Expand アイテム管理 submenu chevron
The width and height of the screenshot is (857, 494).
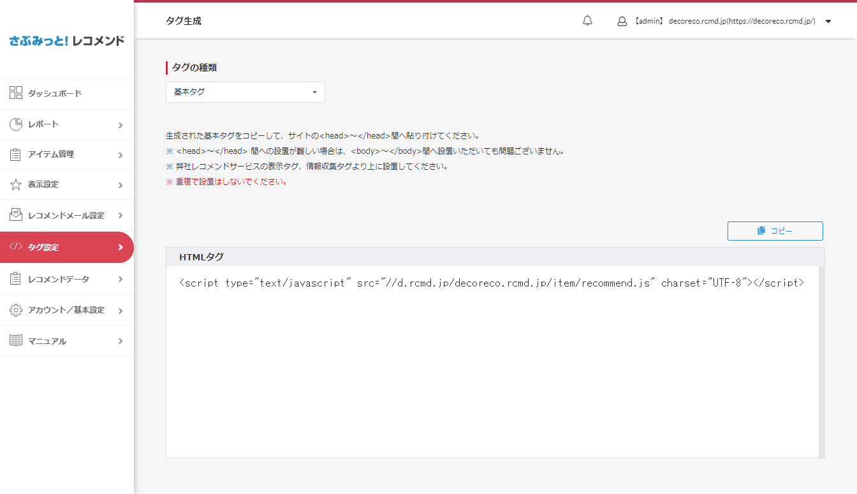tap(121, 155)
